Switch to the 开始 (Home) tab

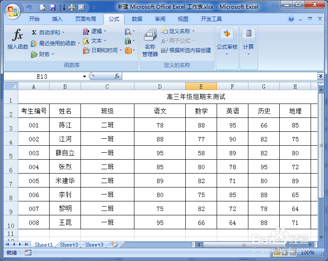click(34, 19)
